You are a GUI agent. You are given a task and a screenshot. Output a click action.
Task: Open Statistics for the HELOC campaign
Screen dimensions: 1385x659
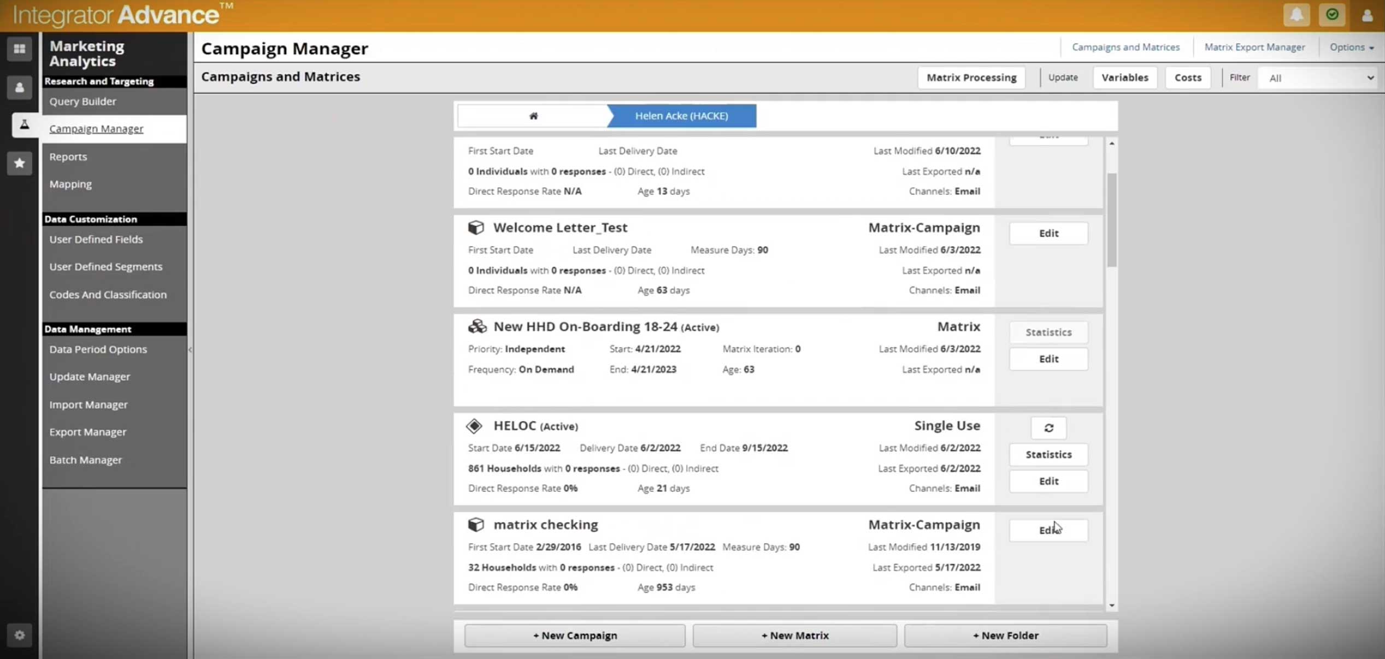pos(1048,454)
